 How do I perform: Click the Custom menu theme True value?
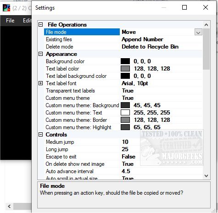point(128,98)
